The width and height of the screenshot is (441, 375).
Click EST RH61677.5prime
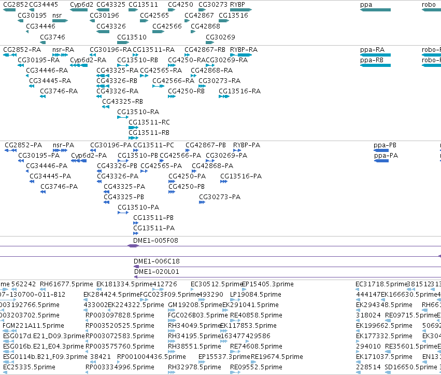point(66,284)
